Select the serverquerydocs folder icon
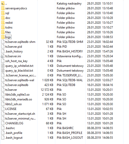 3,8
